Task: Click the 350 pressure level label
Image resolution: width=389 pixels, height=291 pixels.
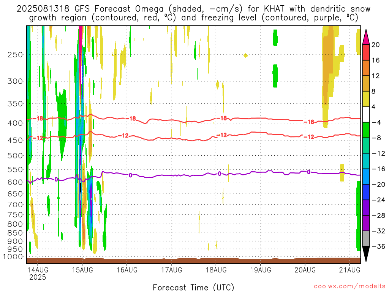Action: [x=15, y=104]
